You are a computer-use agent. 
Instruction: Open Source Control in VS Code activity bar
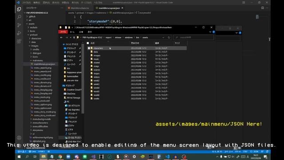point(19,25)
